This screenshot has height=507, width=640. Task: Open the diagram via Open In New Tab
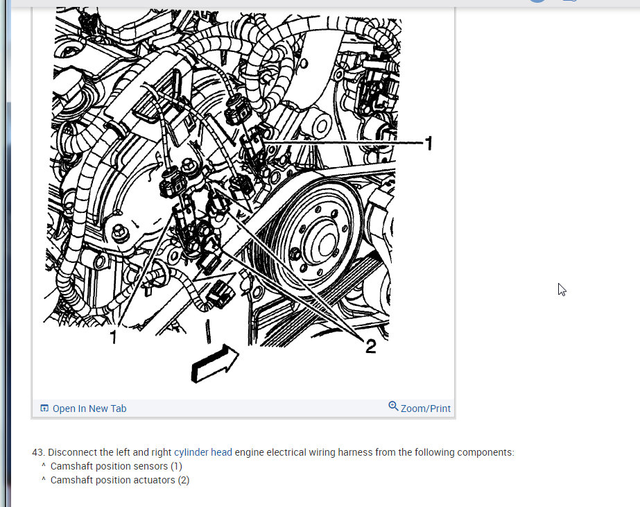[x=89, y=409]
